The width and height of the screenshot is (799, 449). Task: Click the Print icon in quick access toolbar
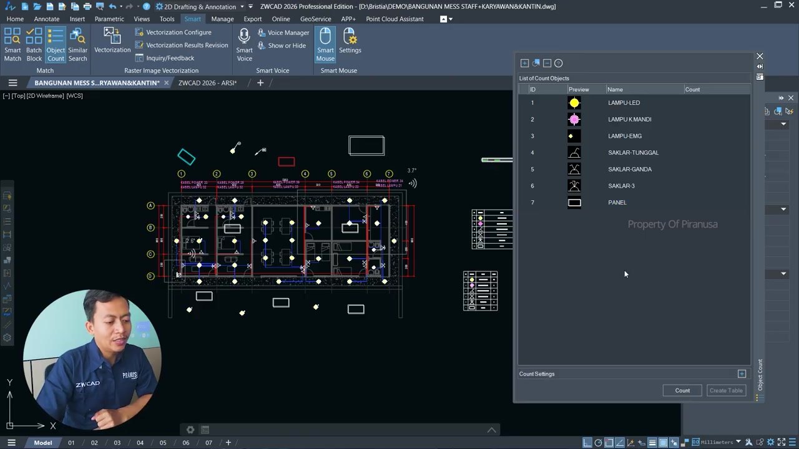tap(87, 6)
